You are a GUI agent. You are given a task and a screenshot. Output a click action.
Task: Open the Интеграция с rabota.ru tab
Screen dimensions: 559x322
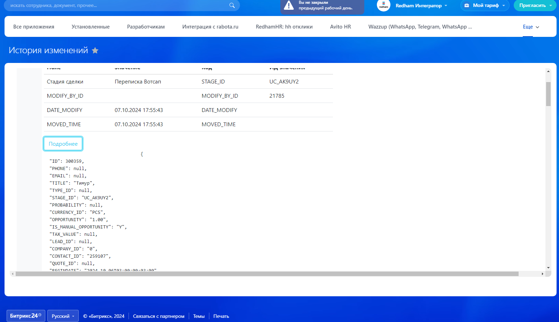click(x=210, y=27)
